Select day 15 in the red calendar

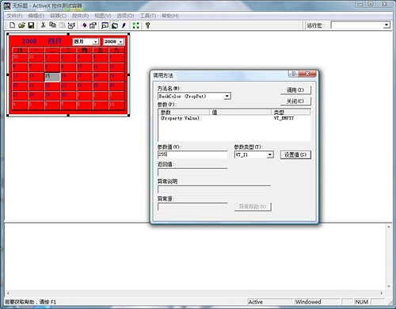[x=52, y=76]
